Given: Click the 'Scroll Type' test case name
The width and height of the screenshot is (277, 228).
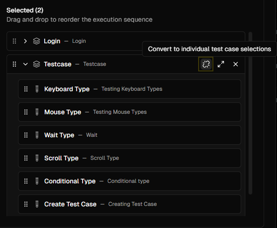Looking at the screenshot, I should point(61,158).
